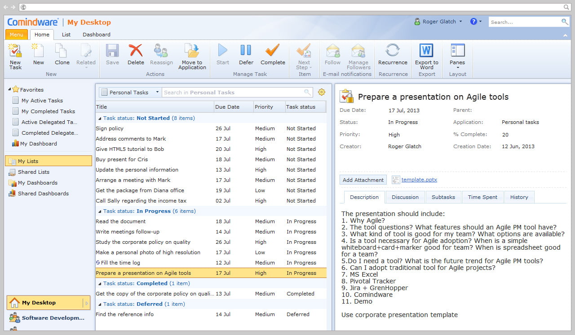Select My Lists in sidebar
Viewport: 575px width, 335px height.
pos(49,161)
